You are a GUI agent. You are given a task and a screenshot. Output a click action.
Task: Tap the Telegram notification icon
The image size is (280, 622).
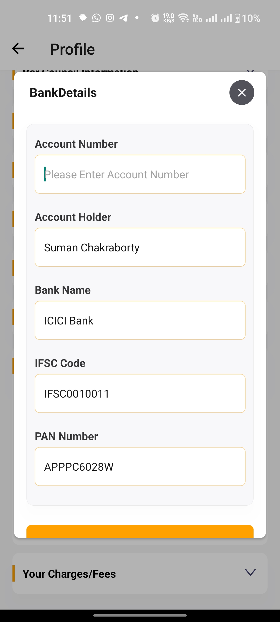click(123, 18)
